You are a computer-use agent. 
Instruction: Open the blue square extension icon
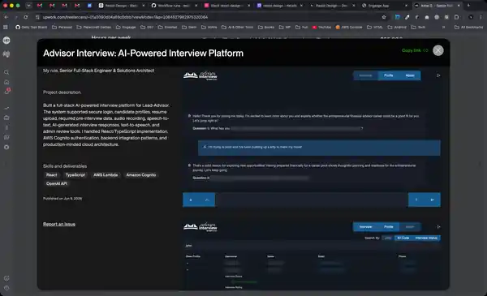point(397,17)
